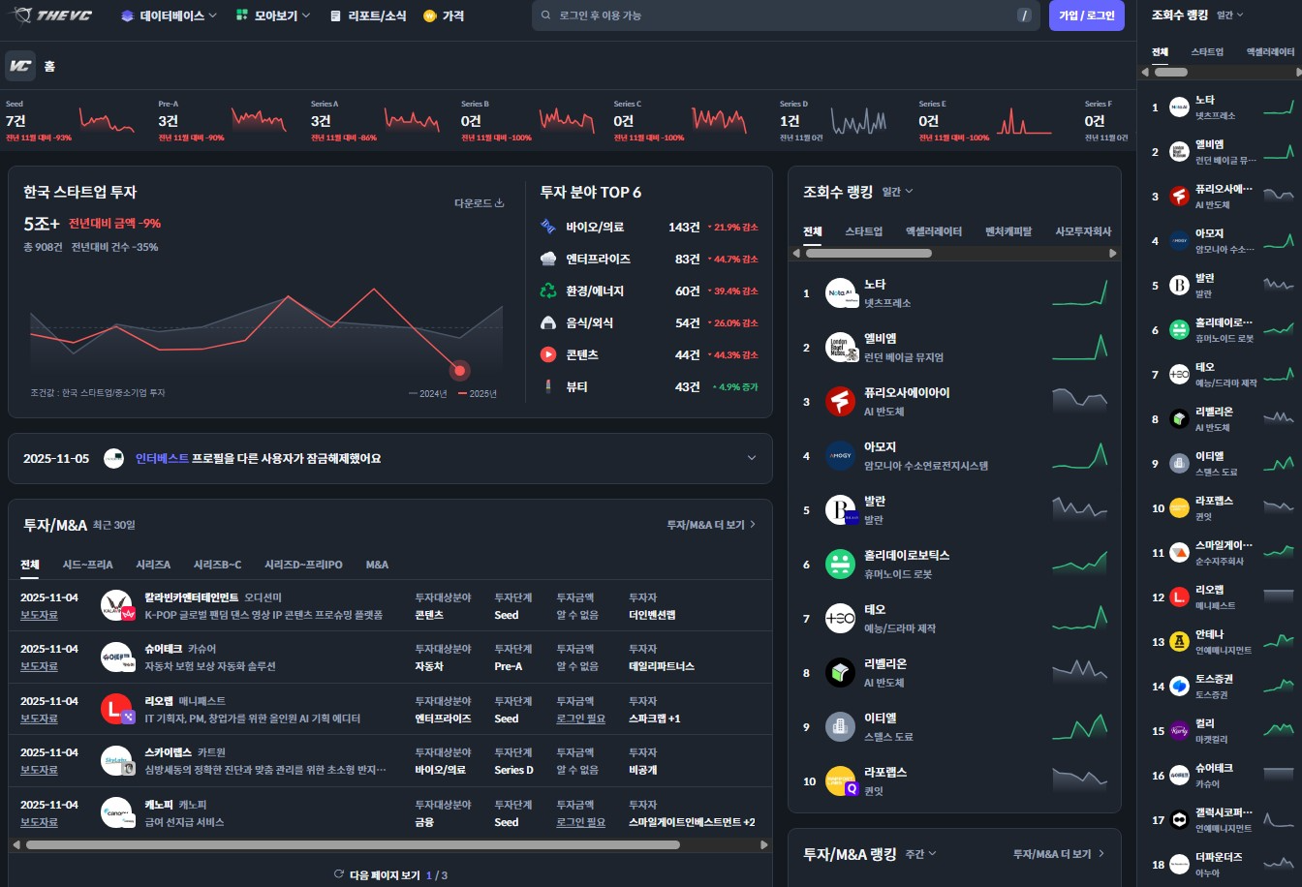Click the 콘텐츠 play button icon
This screenshot has width=1302, height=887.
tap(548, 355)
